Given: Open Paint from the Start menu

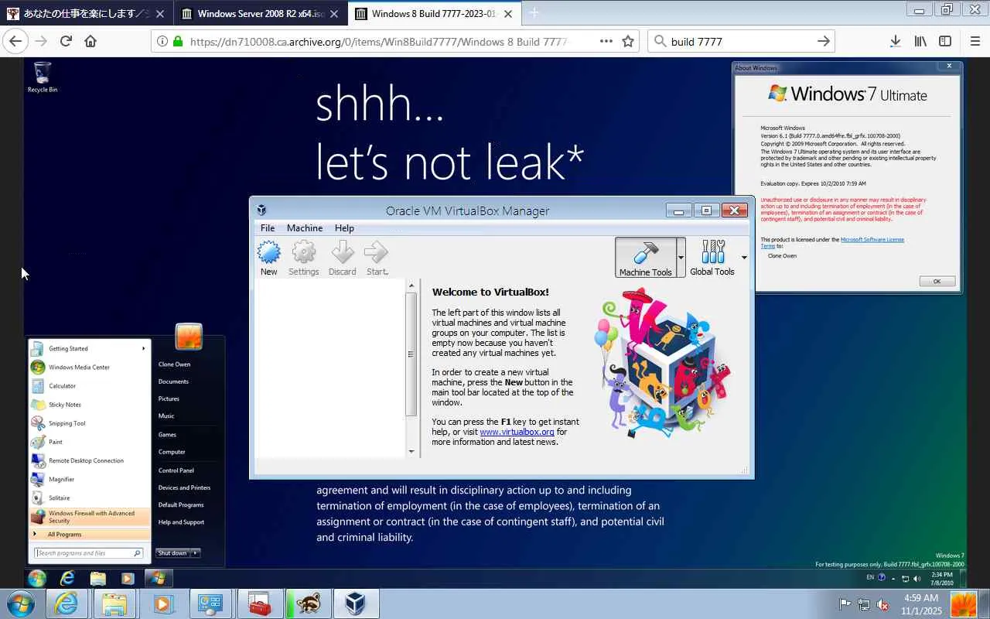Looking at the screenshot, I should point(90,442).
